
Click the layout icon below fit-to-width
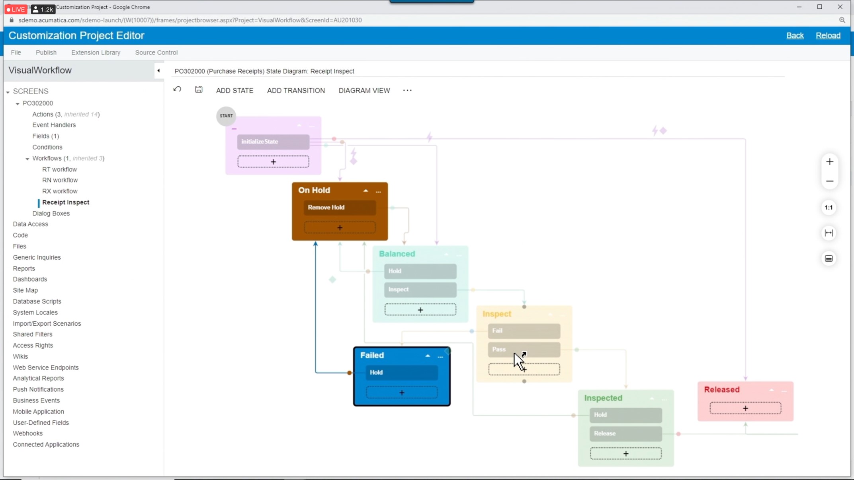[829, 258]
